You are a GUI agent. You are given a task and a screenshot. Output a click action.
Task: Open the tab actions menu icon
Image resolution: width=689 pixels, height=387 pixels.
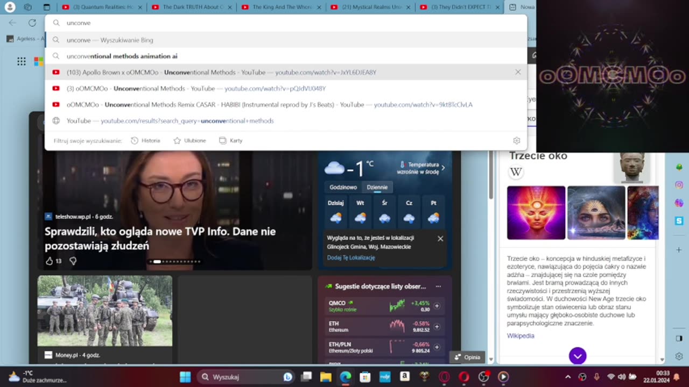(46, 7)
